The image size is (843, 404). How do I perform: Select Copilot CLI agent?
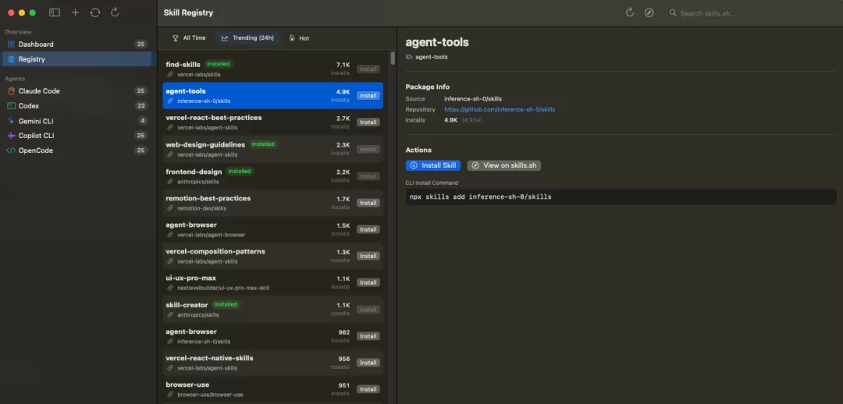(x=76, y=136)
